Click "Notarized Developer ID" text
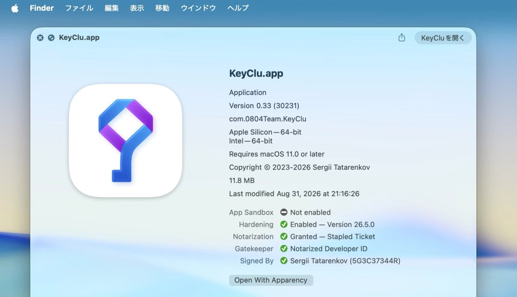 tap(329, 249)
